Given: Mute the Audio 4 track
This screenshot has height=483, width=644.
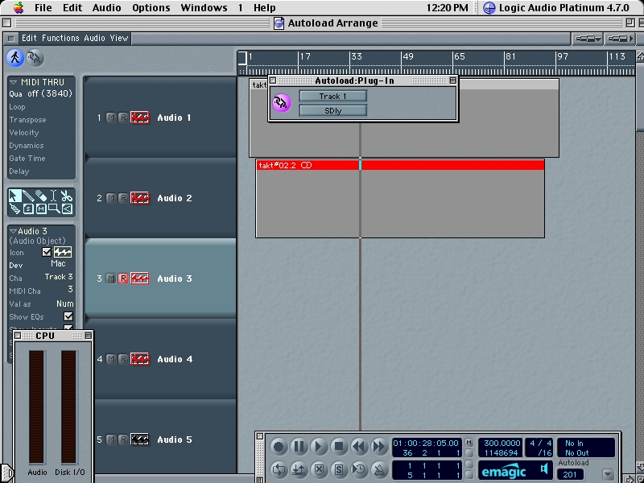Looking at the screenshot, I should coord(111,359).
